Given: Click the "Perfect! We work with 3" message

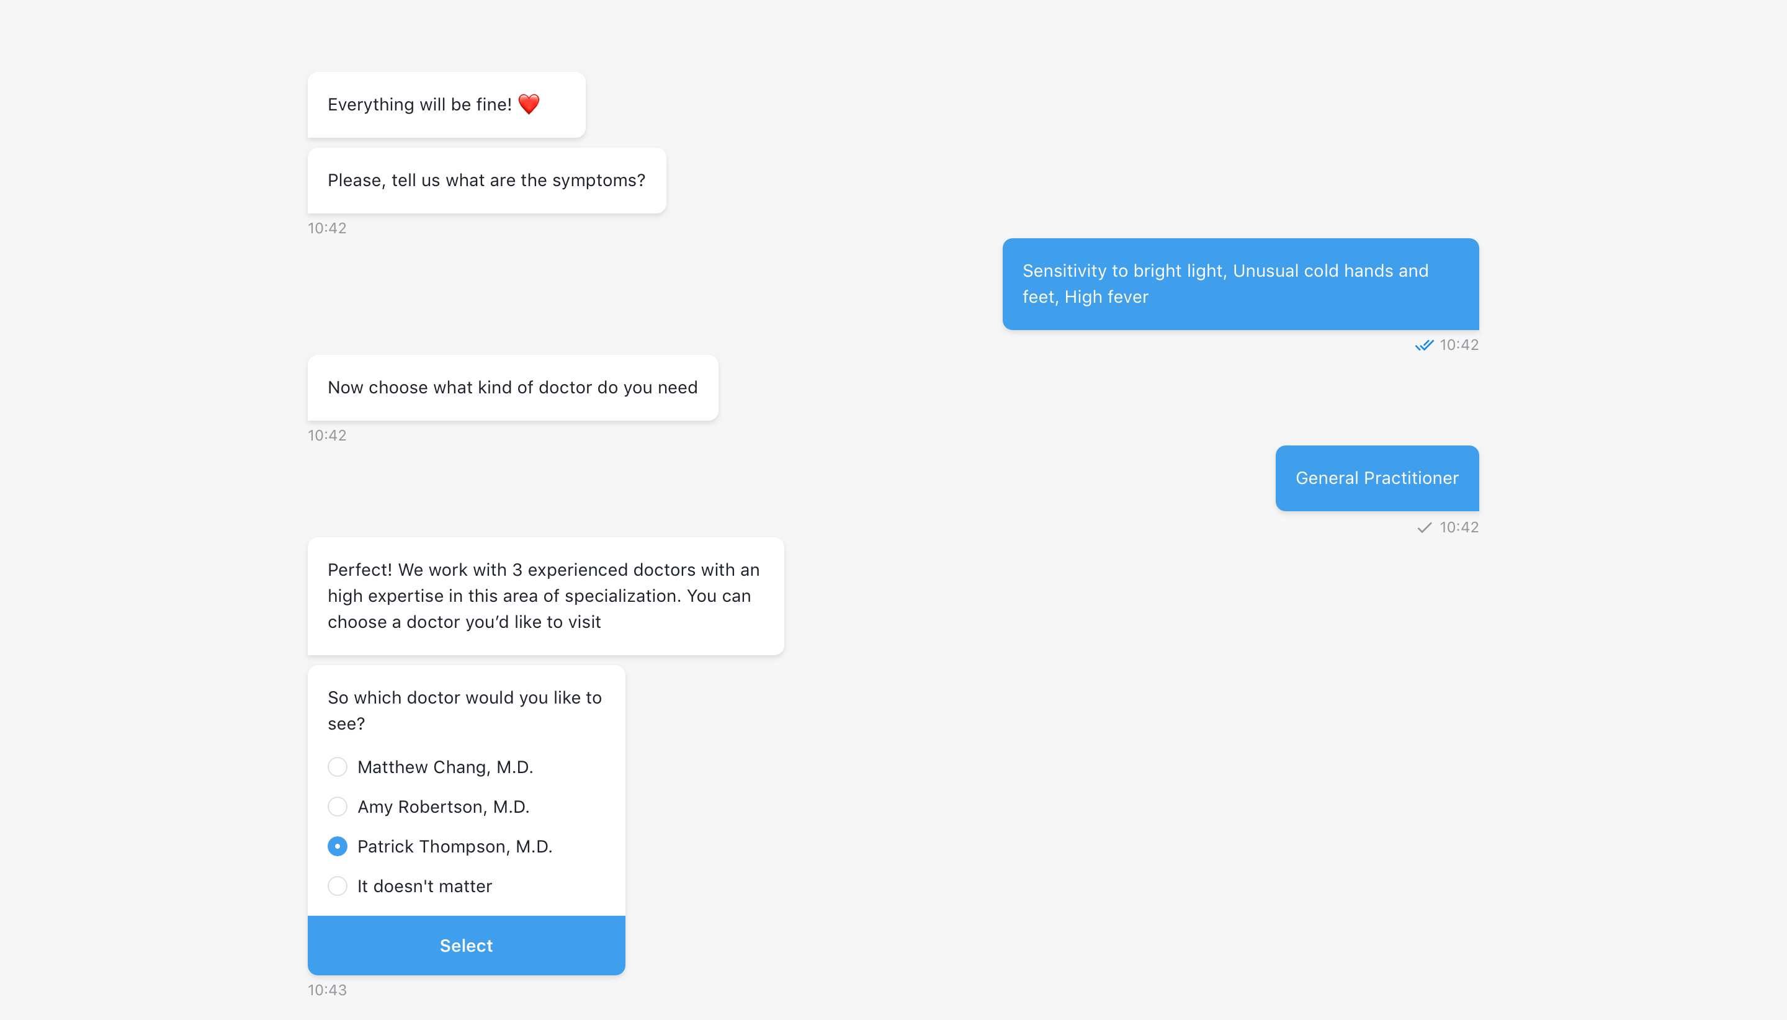Looking at the screenshot, I should point(545,596).
